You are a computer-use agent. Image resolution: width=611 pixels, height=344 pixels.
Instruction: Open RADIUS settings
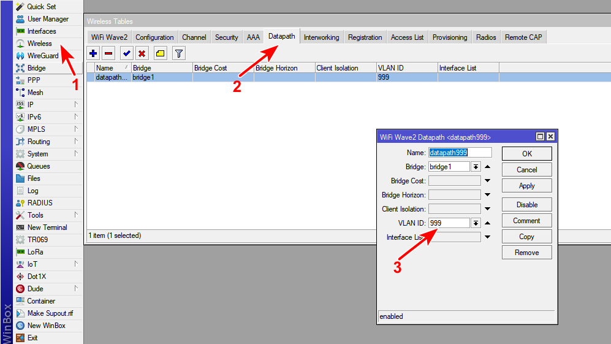tap(48, 203)
